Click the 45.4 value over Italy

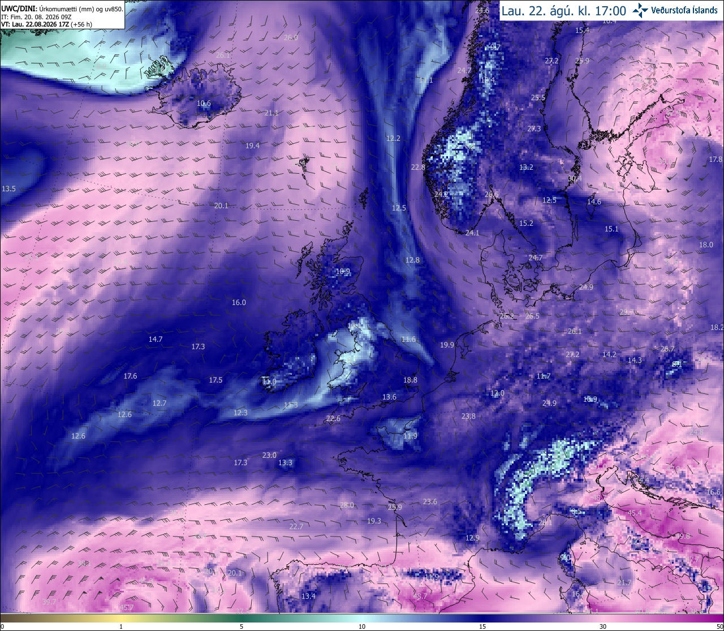(635, 513)
